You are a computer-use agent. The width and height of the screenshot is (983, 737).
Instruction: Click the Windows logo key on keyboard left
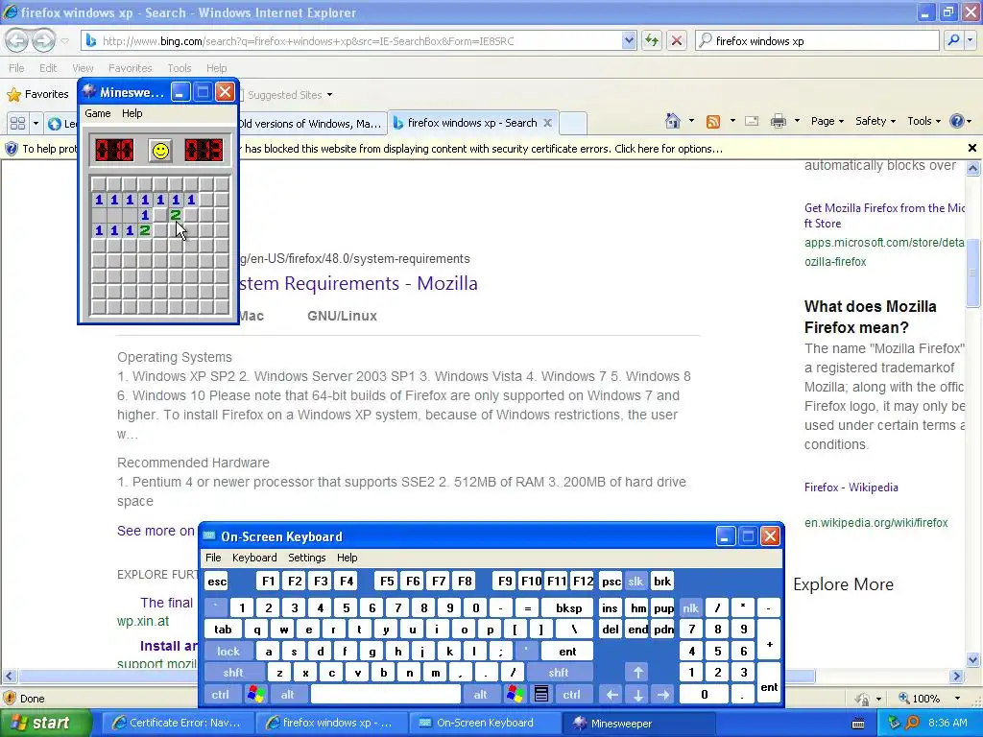coord(255,694)
